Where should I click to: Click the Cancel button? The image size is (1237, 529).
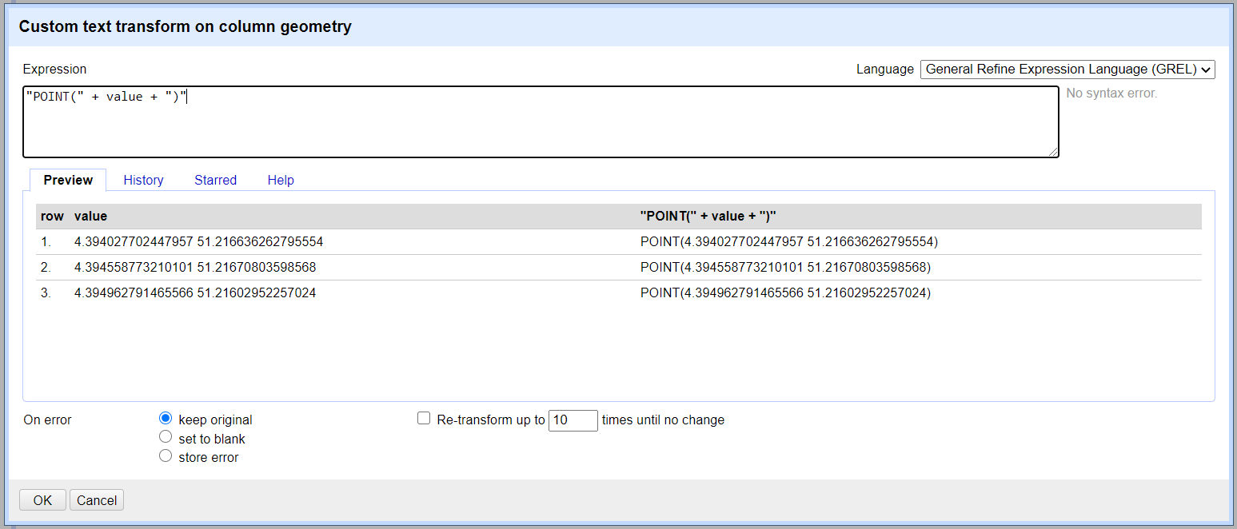(x=97, y=500)
